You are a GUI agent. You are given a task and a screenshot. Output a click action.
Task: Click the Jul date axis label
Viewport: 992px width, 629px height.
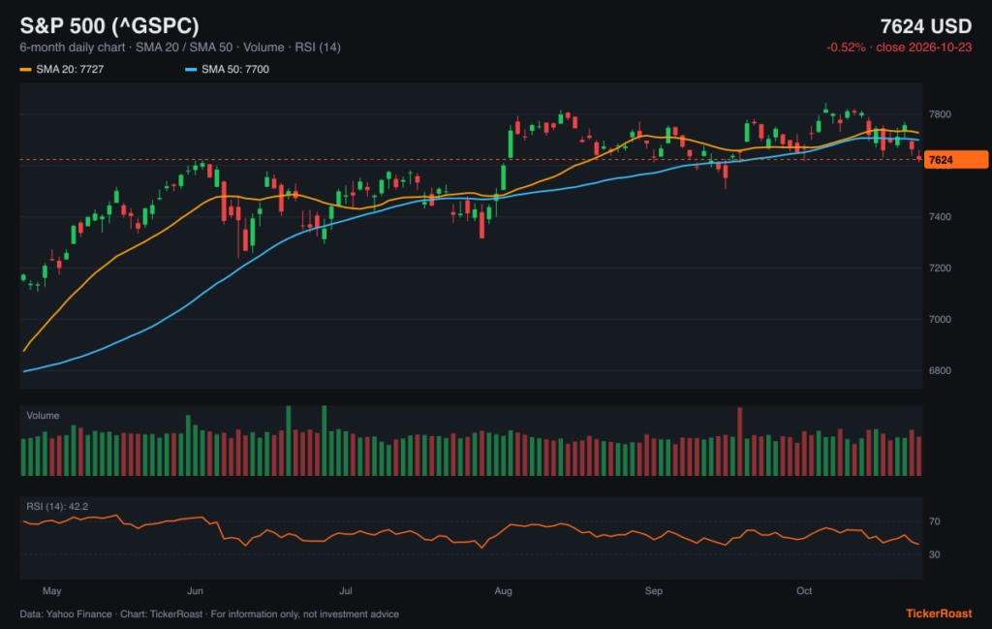tap(346, 591)
